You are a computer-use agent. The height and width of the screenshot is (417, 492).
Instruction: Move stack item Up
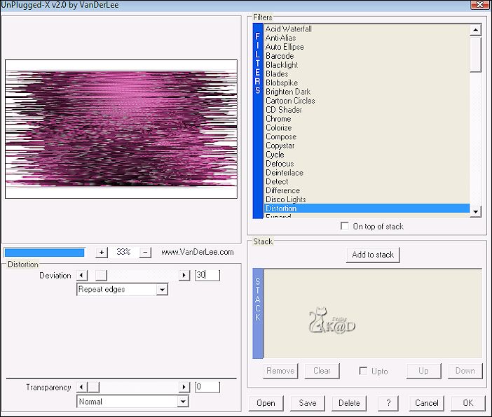(x=423, y=371)
